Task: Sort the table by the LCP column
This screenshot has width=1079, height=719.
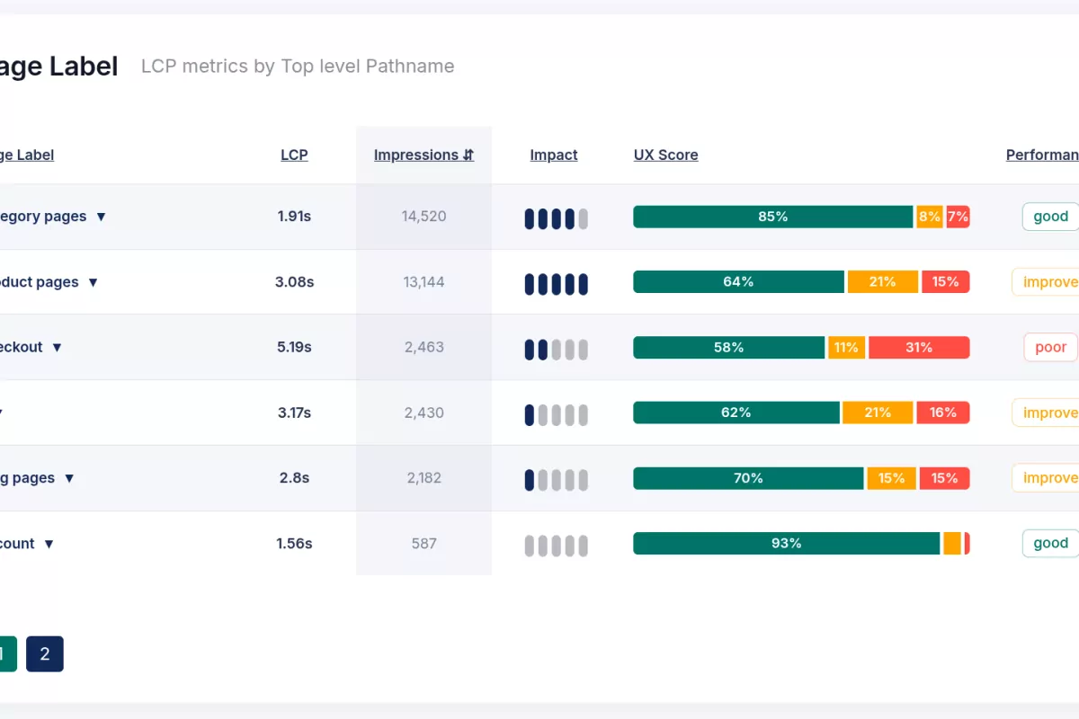Action: tap(295, 155)
